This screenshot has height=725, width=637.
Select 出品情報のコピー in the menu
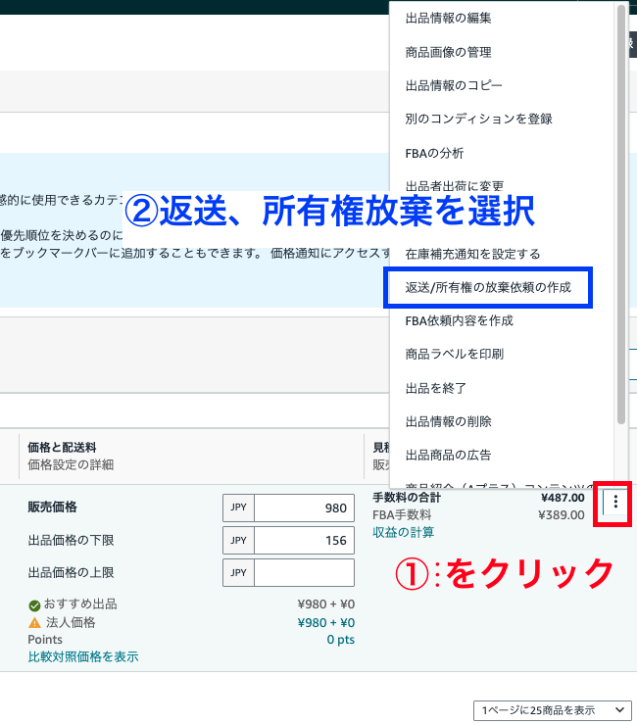pyautogui.click(x=451, y=85)
